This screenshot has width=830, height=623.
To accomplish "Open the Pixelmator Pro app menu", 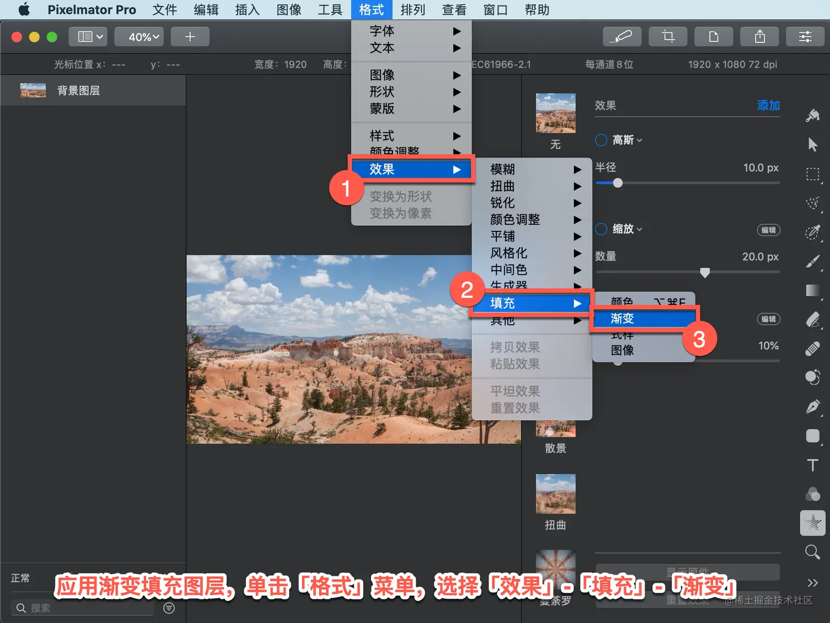I will click(92, 10).
